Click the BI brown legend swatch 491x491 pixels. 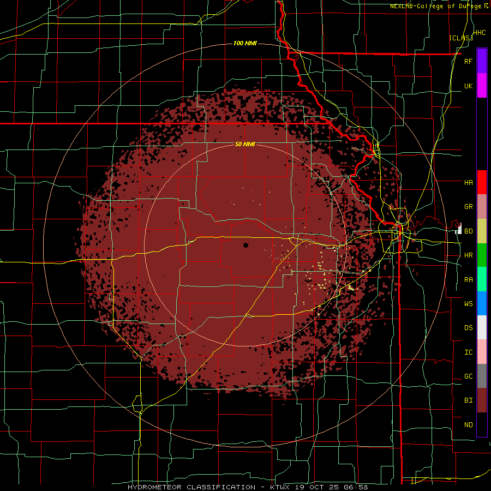tap(482, 400)
